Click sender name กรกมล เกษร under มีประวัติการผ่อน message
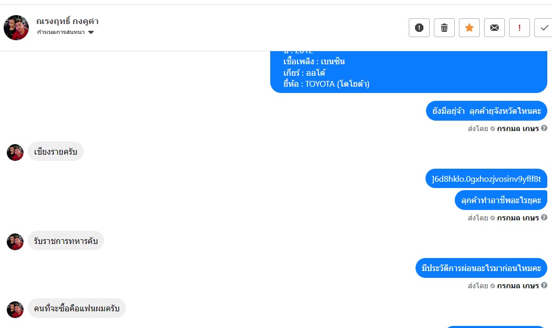The height and width of the screenshot is (328, 552). (517, 286)
